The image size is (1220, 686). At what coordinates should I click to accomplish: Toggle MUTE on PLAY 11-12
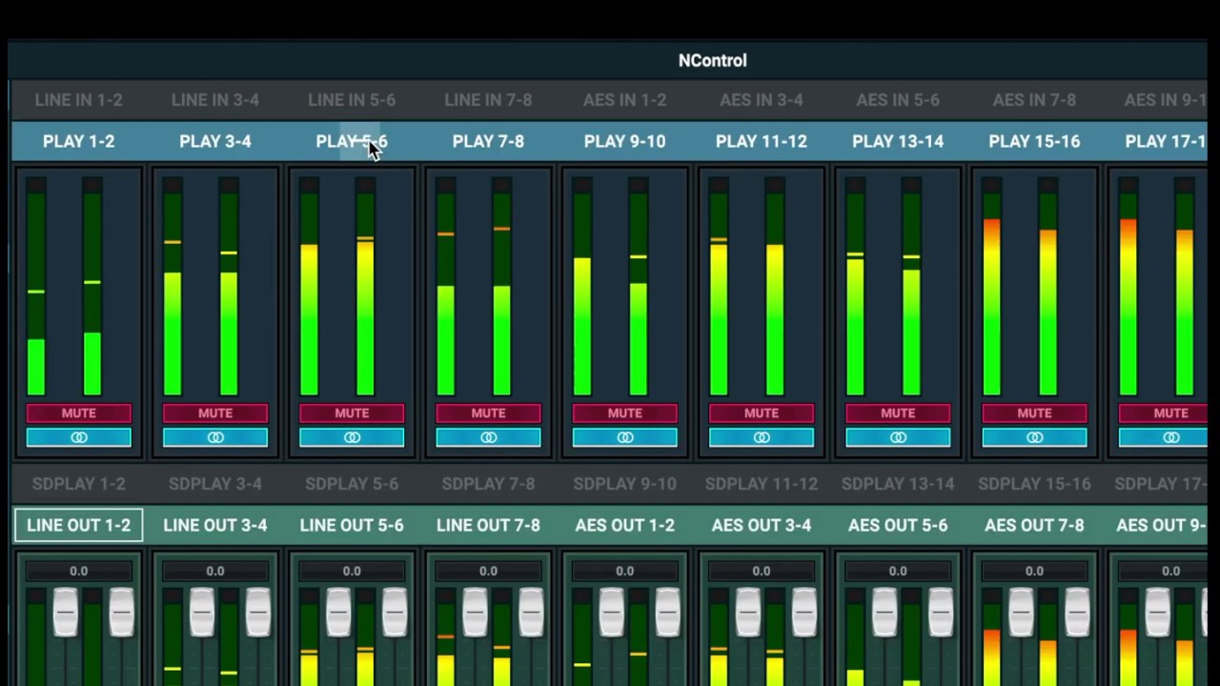click(x=762, y=413)
